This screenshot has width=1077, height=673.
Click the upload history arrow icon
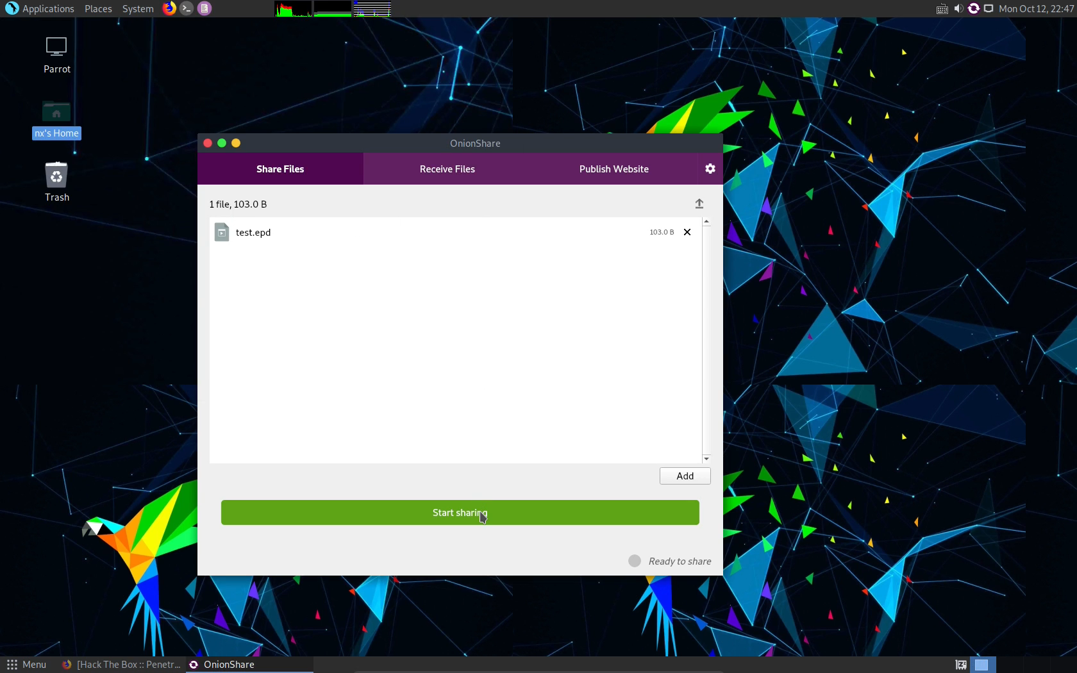(699, 204)
